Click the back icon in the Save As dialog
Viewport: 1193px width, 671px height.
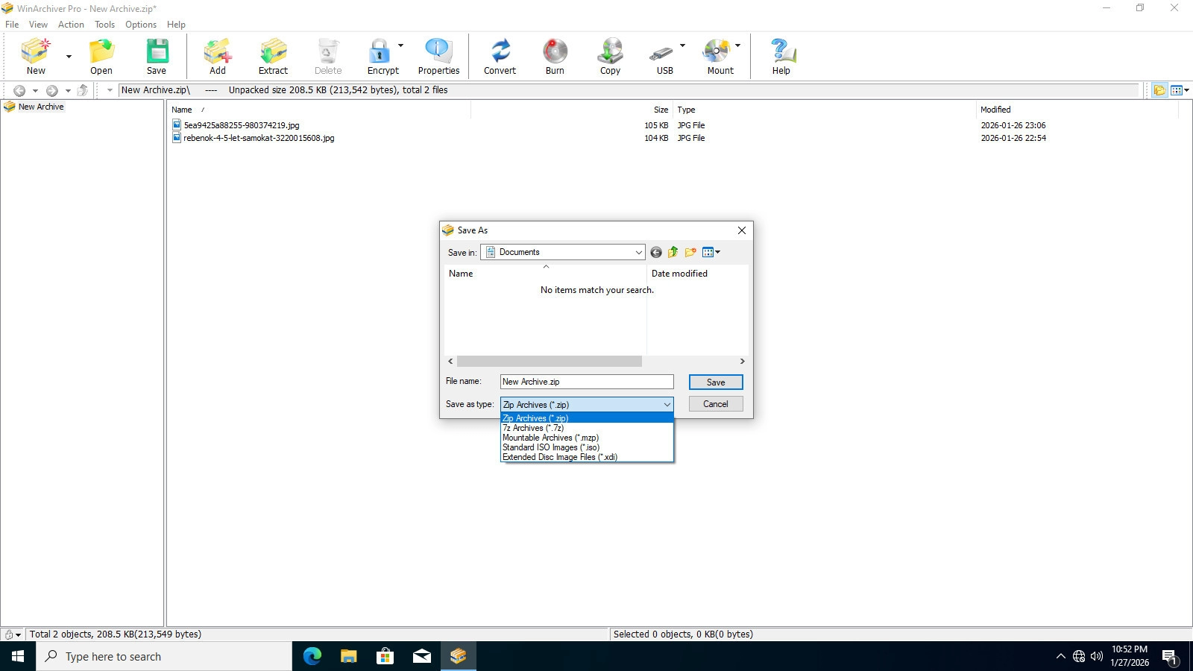(656, 253)
